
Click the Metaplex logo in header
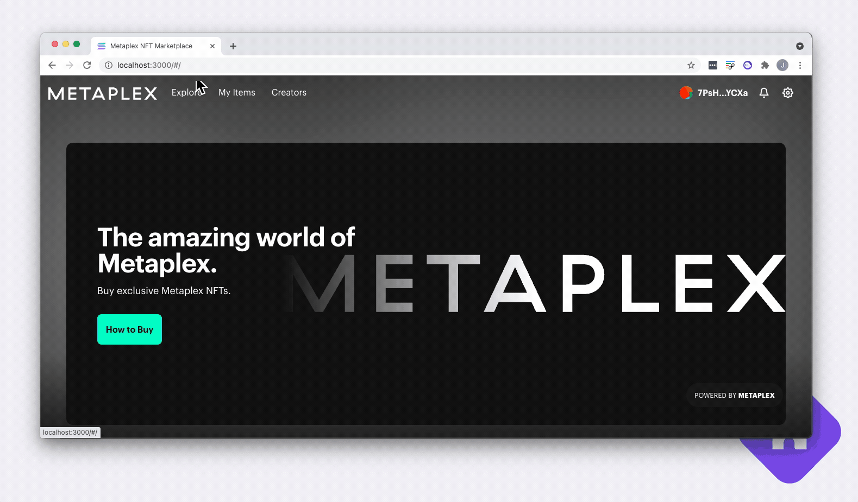coord(103,93)
